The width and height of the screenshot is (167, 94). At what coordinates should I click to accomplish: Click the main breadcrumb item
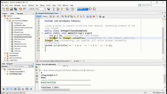77,61
